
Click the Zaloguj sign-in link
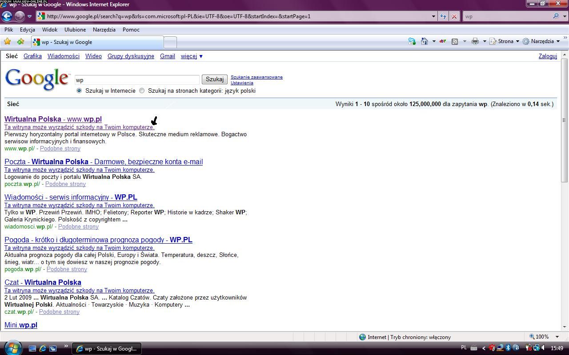pyautogui.click(x=548, y=56)
